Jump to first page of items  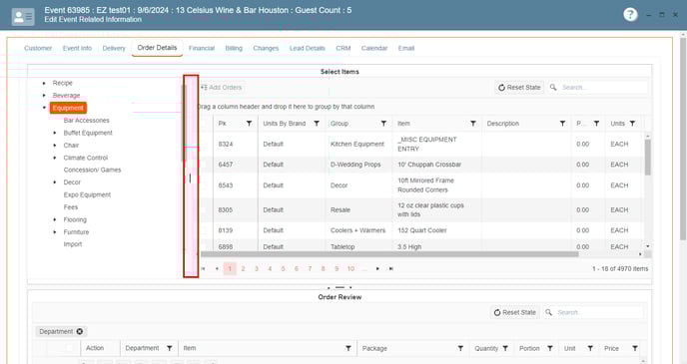pos(203,268)
